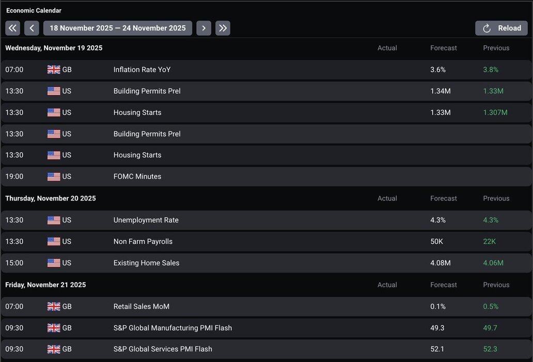Image resolution: width=533 pixels, height=362 pixels.
Task: Click the US flag on the Non Farm Payrolls row
Action: 54,241
